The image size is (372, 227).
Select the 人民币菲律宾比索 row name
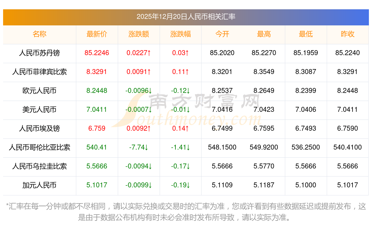(x=39, y=72)
